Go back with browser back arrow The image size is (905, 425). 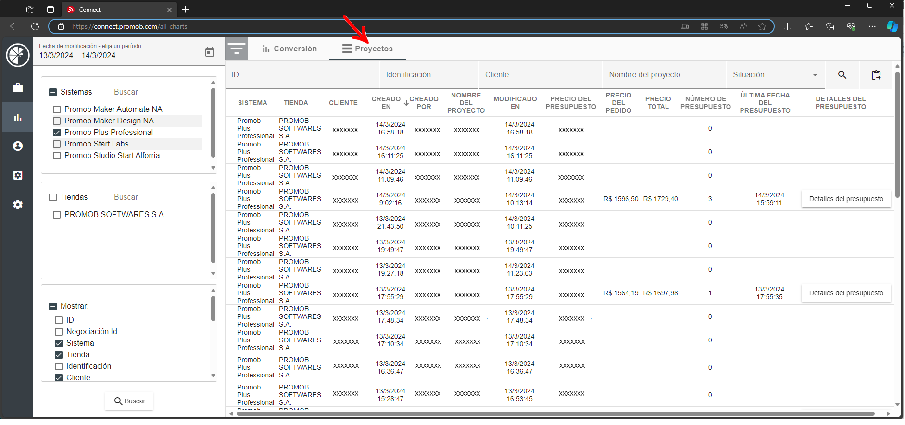pos(14,26)
